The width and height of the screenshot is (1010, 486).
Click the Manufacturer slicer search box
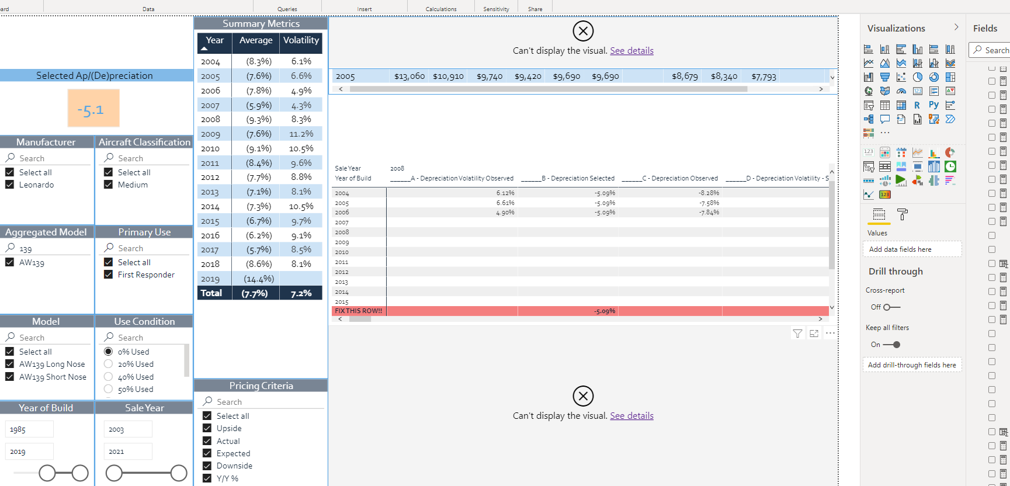click(x=47, y=158)
